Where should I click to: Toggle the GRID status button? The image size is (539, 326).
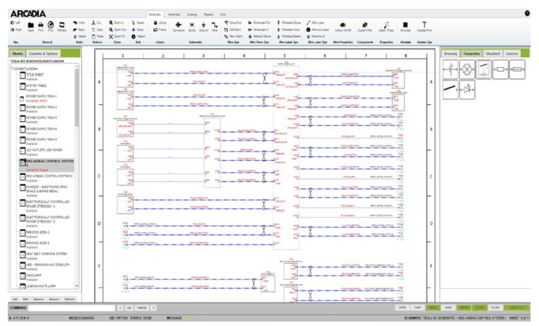point(448,307)
